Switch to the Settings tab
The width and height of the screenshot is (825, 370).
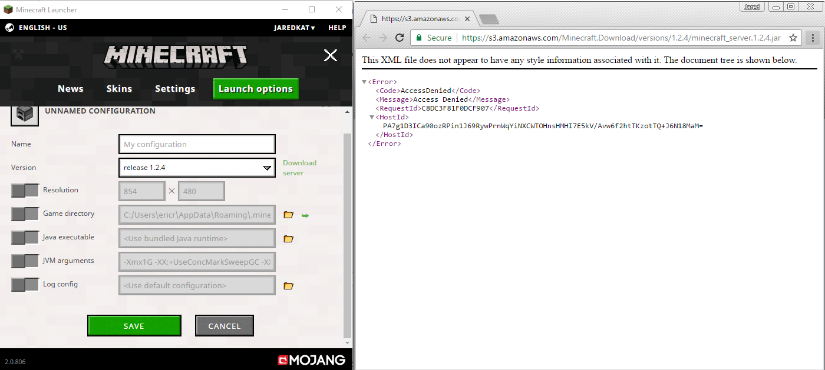pyautogui.click(x=175, y=89)
